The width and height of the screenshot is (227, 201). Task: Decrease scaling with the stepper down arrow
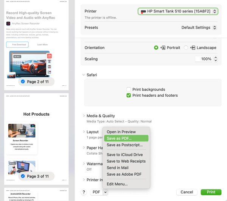click(216, 61)
